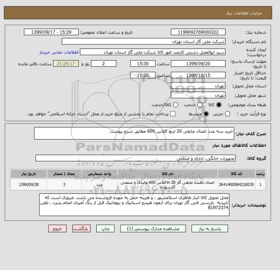
Task: Click the remaining days field showing 2
Action: point(104,64)
